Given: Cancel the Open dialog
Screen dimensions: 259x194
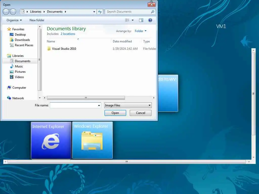Looking at the screenshot, I should pos(141,113).
